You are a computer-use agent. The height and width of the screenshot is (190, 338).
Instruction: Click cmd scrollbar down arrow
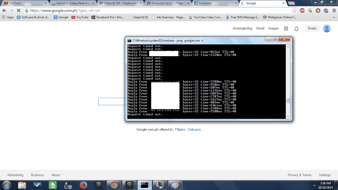tap(288, 117)
